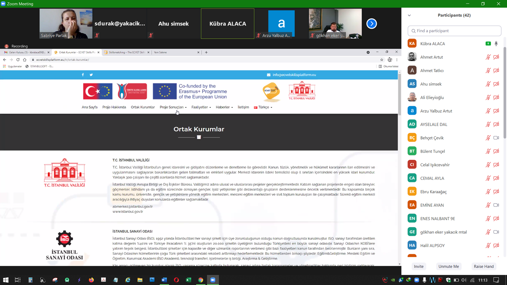This screenshot has height=285, width=507.
Task: Click Kübra ALACA's green screen share icon
Action: 488,43
